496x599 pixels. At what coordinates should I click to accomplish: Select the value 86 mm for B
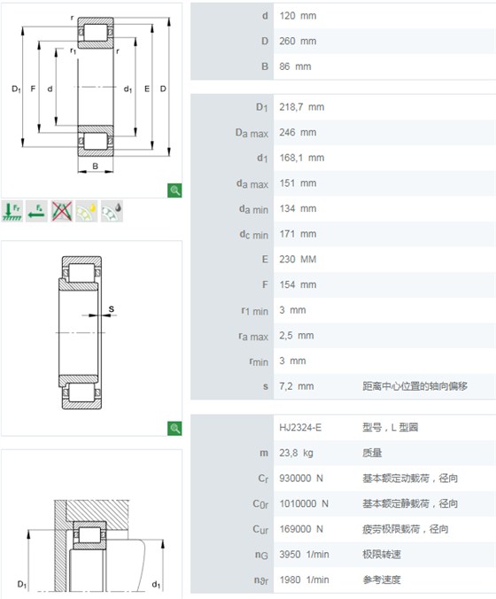tap(295, 66)
